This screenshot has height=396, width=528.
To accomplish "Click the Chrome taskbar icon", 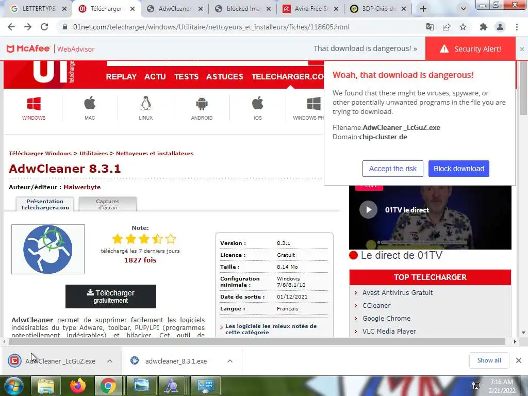I will coord(108,386).
